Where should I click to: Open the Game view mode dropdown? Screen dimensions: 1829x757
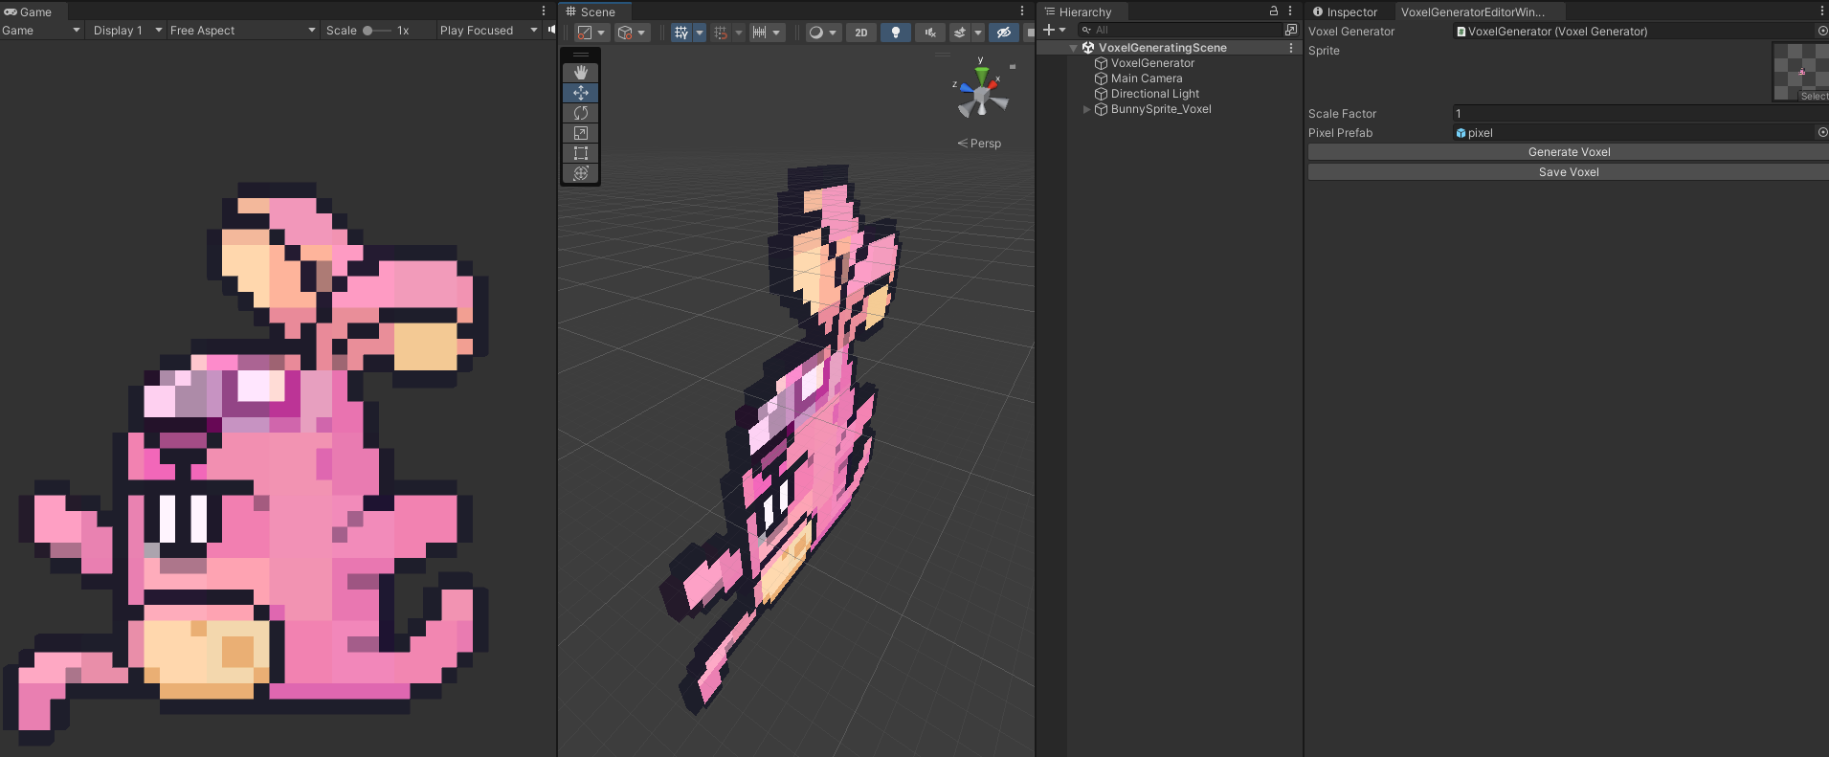pyautogui.click(x=41, y=31)
